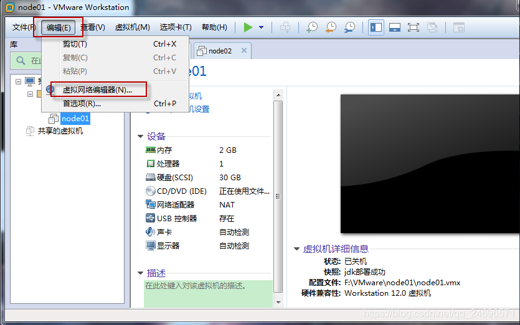
Task: Toggle the library sidebar view icon
Action: [376, 27]
